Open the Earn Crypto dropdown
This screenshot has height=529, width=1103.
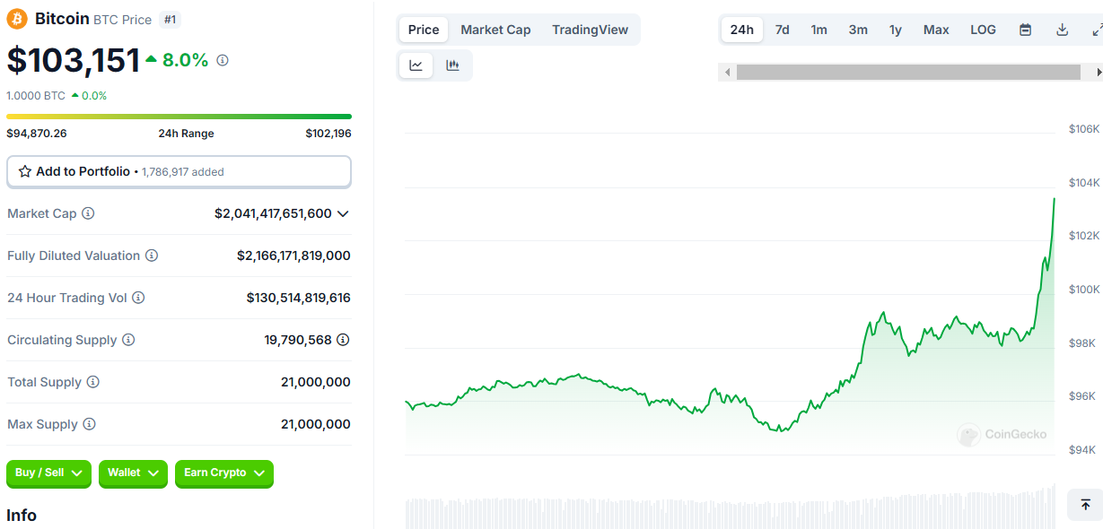(x=223, y=473)
